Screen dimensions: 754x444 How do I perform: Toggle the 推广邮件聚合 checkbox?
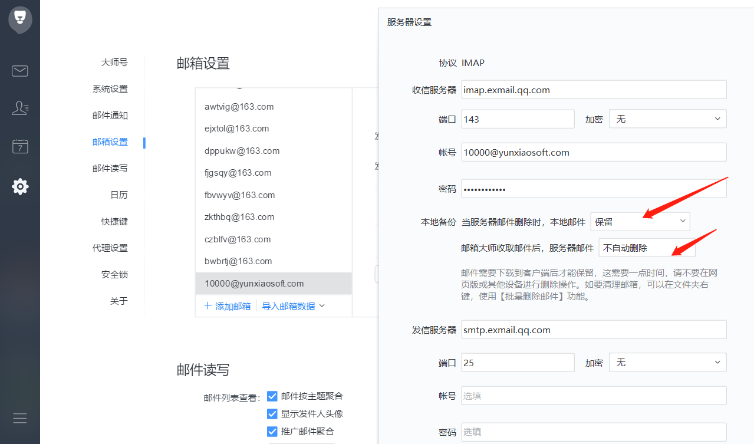point(272,431)
